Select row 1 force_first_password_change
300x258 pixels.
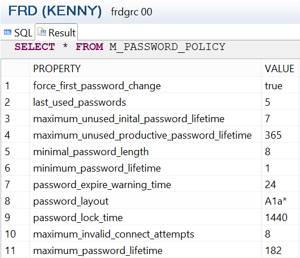[150, 86]
